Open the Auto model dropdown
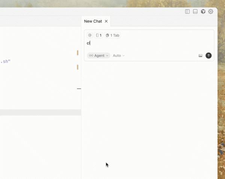225x179 pixels. [118, 56]
